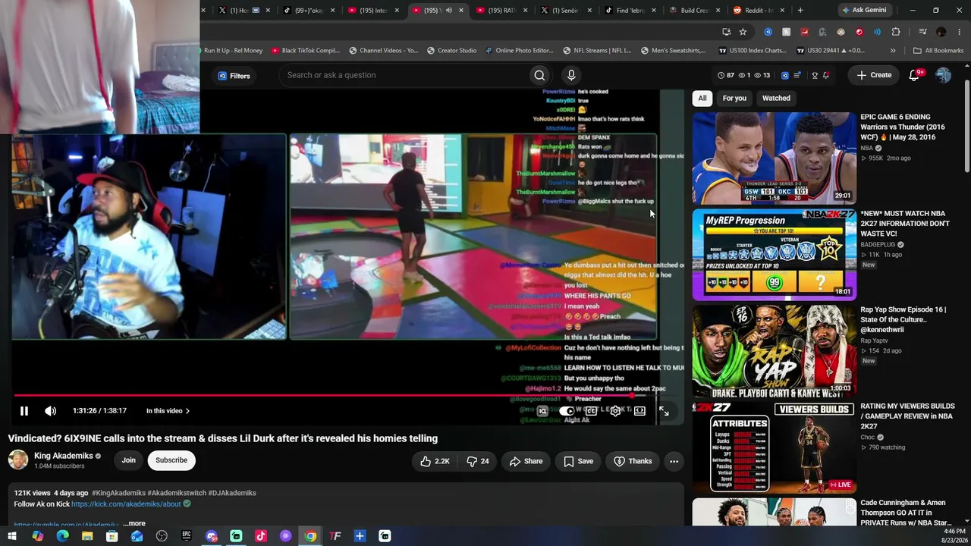Open vidIQ trophy icon in YouTube header
The width and height of the screenshot is (971, 546).
(x=815, y=75)
